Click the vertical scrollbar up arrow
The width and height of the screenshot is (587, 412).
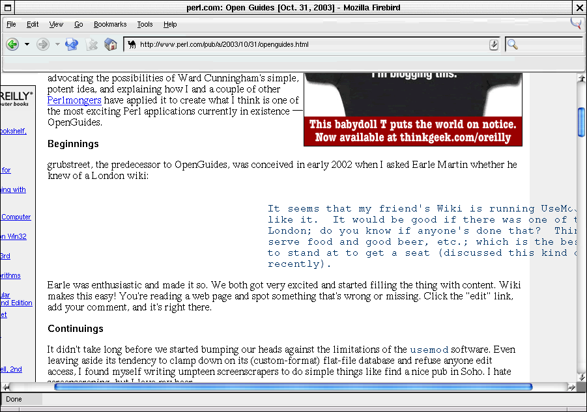click(581, 77)
